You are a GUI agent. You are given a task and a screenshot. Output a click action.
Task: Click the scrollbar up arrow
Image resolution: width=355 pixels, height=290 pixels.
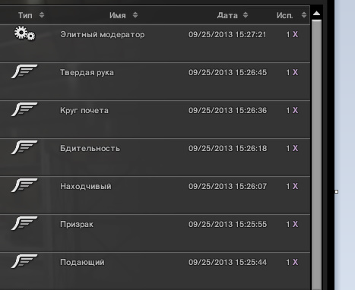point(316,14)
